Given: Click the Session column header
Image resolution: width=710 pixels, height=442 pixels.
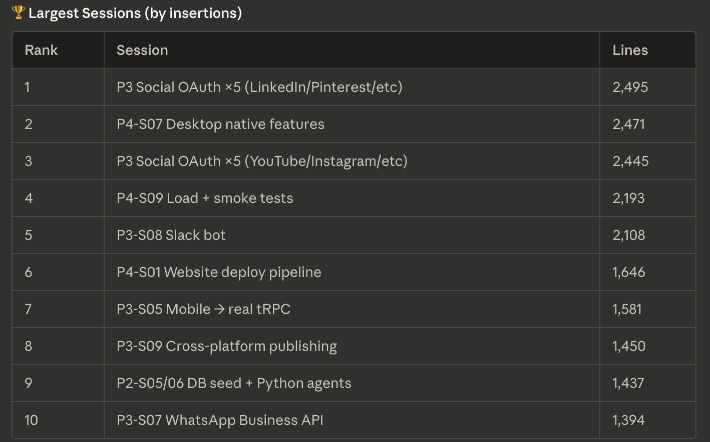Looking at the screenshot, I should (x=142, y=50).
